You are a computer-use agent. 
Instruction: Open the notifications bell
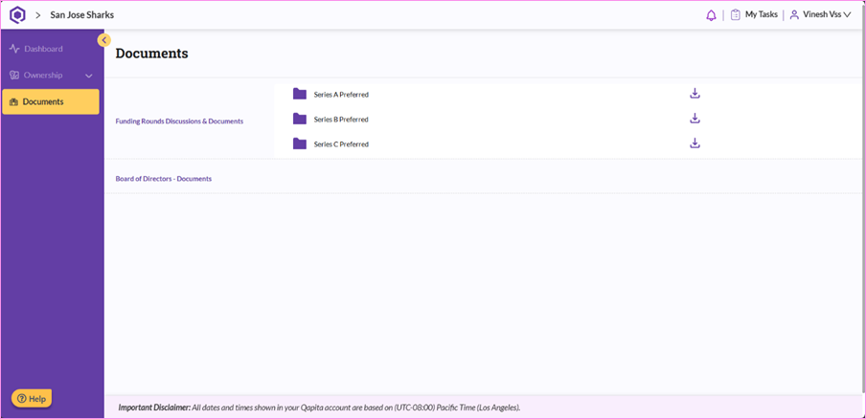click(711, 15)
